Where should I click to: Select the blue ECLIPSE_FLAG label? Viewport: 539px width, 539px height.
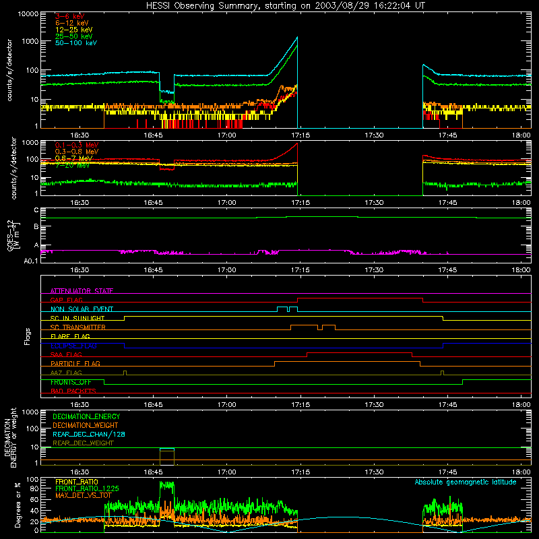(73, 346)
